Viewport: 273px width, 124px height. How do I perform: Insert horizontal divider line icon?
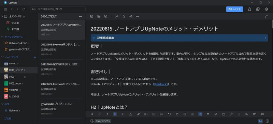click(239, 114)
